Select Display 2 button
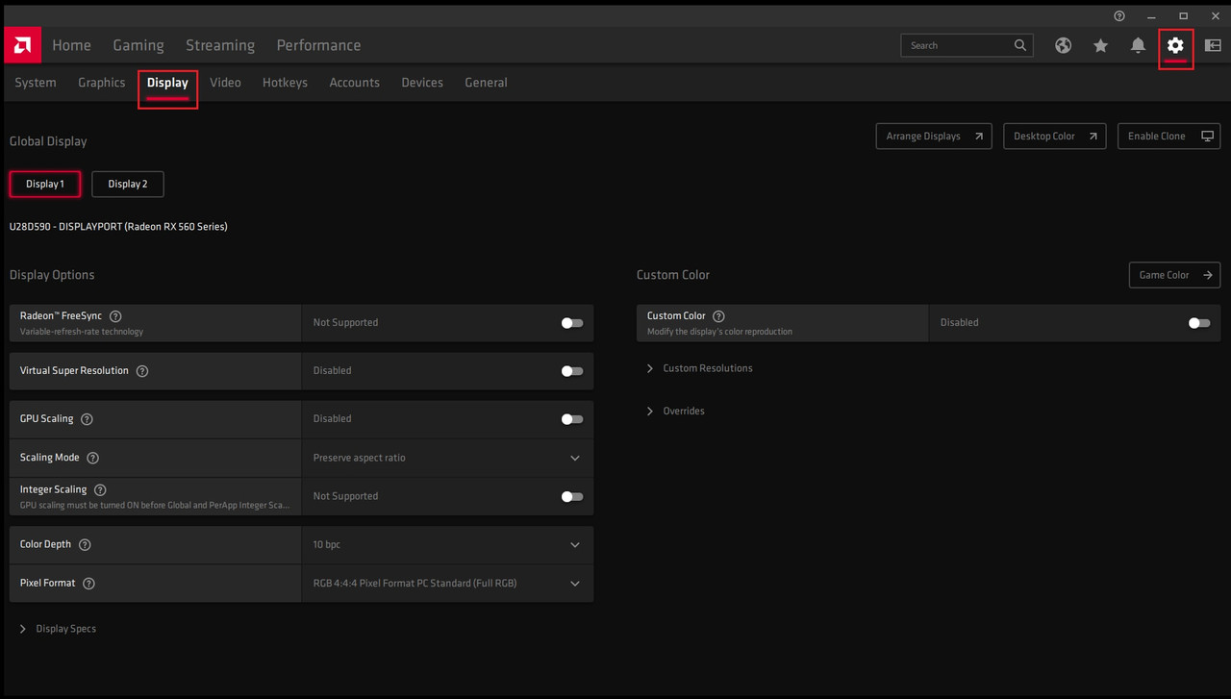This screenshot has width=1231, height=699. point(128,184)
